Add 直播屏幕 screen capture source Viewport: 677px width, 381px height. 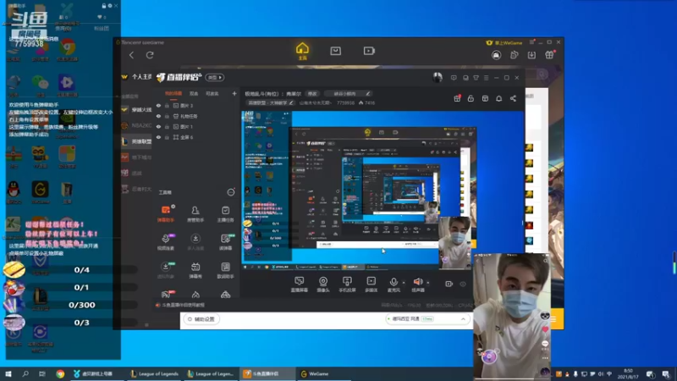pyautogui.click(x=300, y=284)
